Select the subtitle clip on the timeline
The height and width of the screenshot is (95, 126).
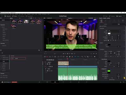[63, 63]
